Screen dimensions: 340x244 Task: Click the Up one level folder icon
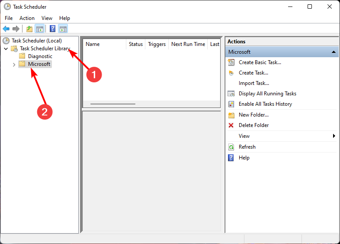tap(29, 29)
